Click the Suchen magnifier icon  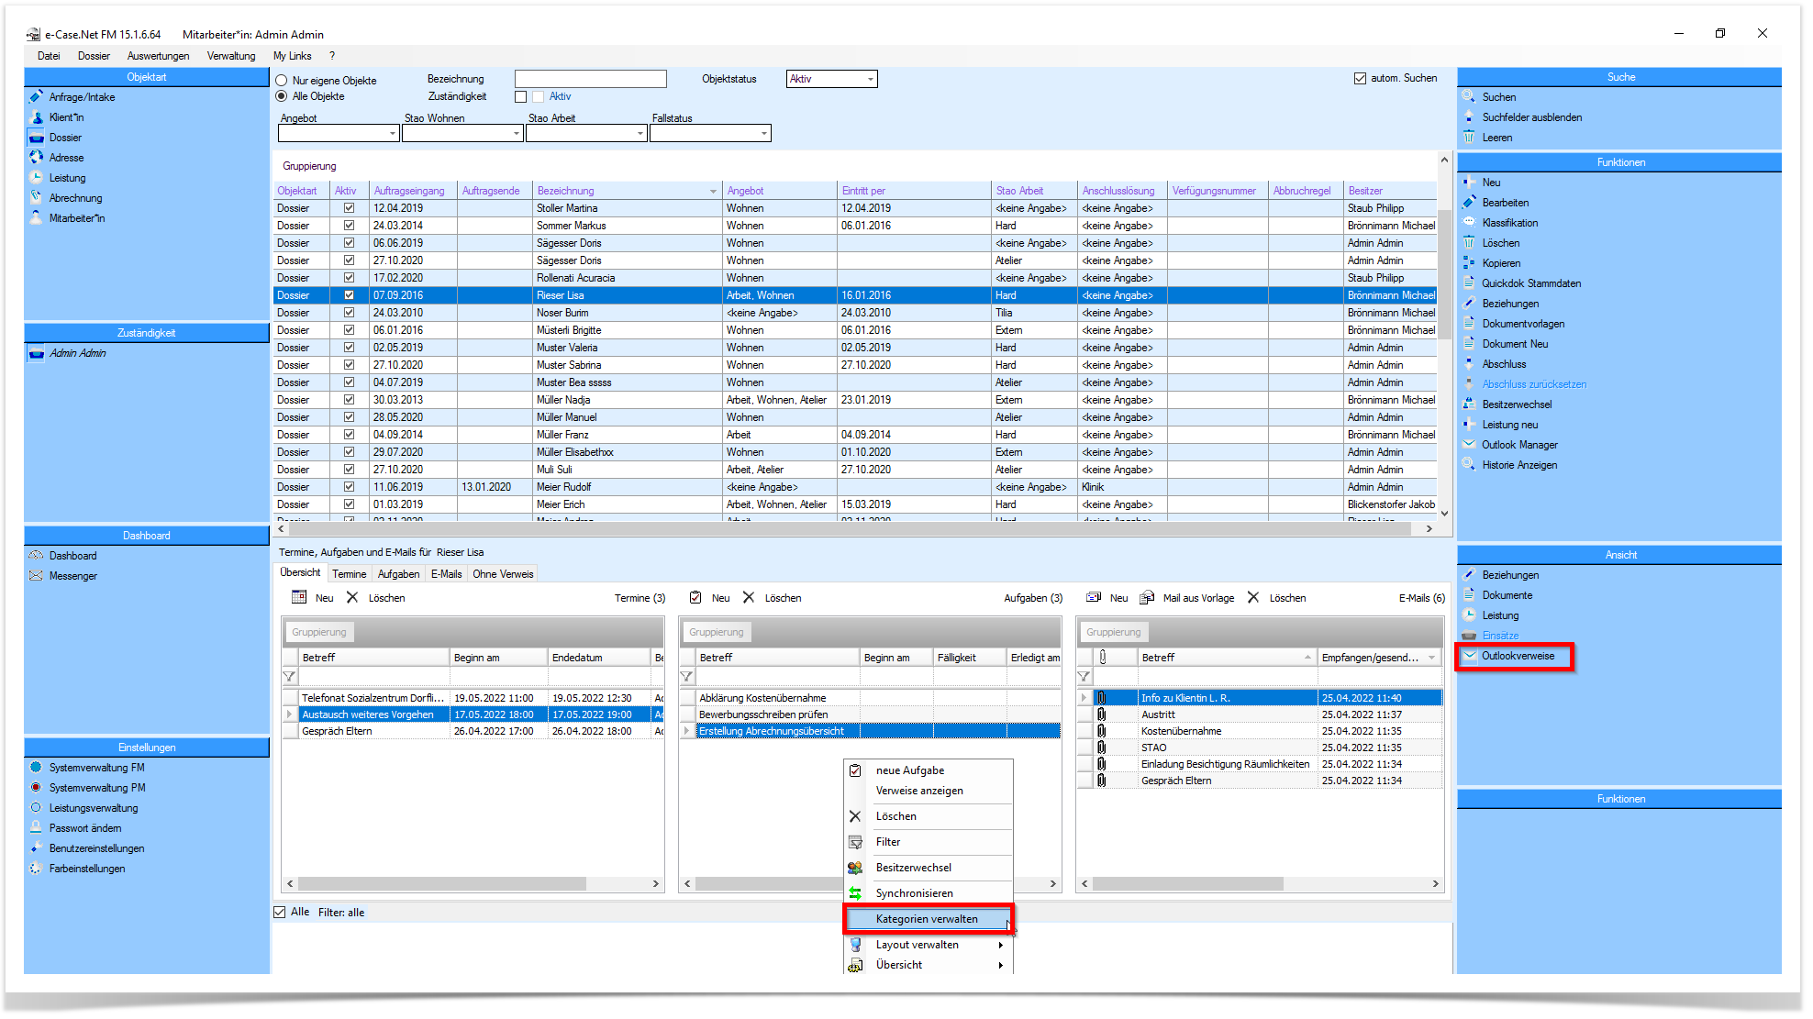pyautogui.click(x=1469, y=96)
